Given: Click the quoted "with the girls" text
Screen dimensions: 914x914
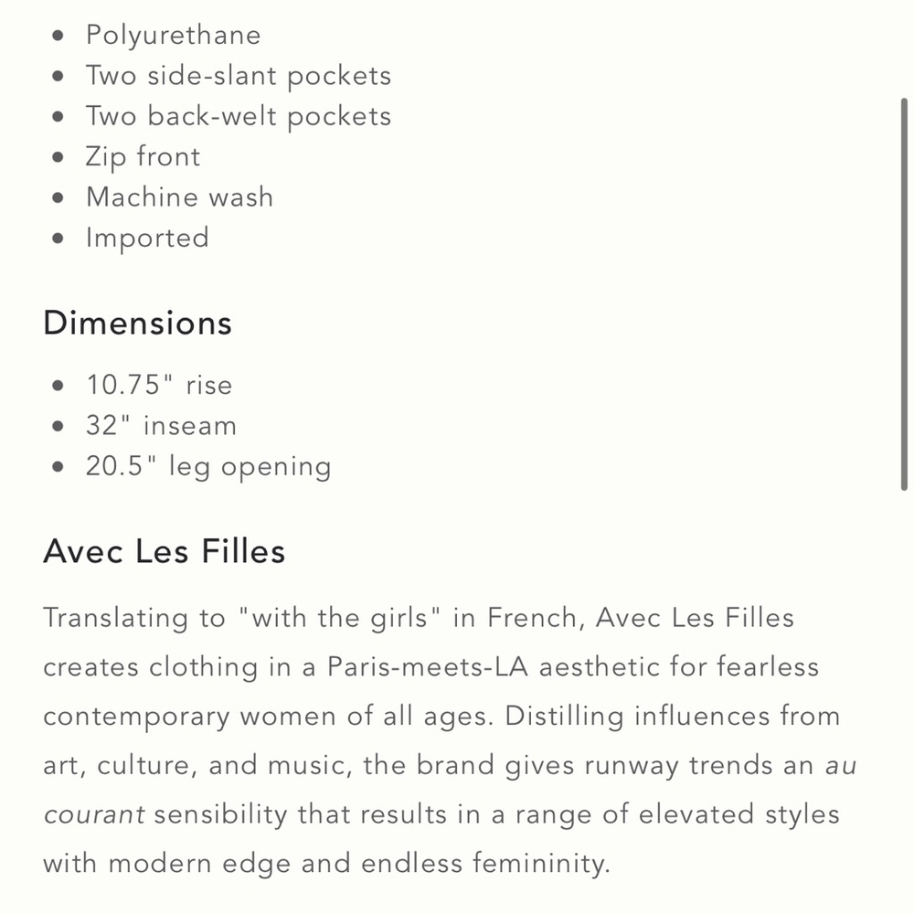Looking at the screenshot, I should pyautogui.click(x=340, y=618).
